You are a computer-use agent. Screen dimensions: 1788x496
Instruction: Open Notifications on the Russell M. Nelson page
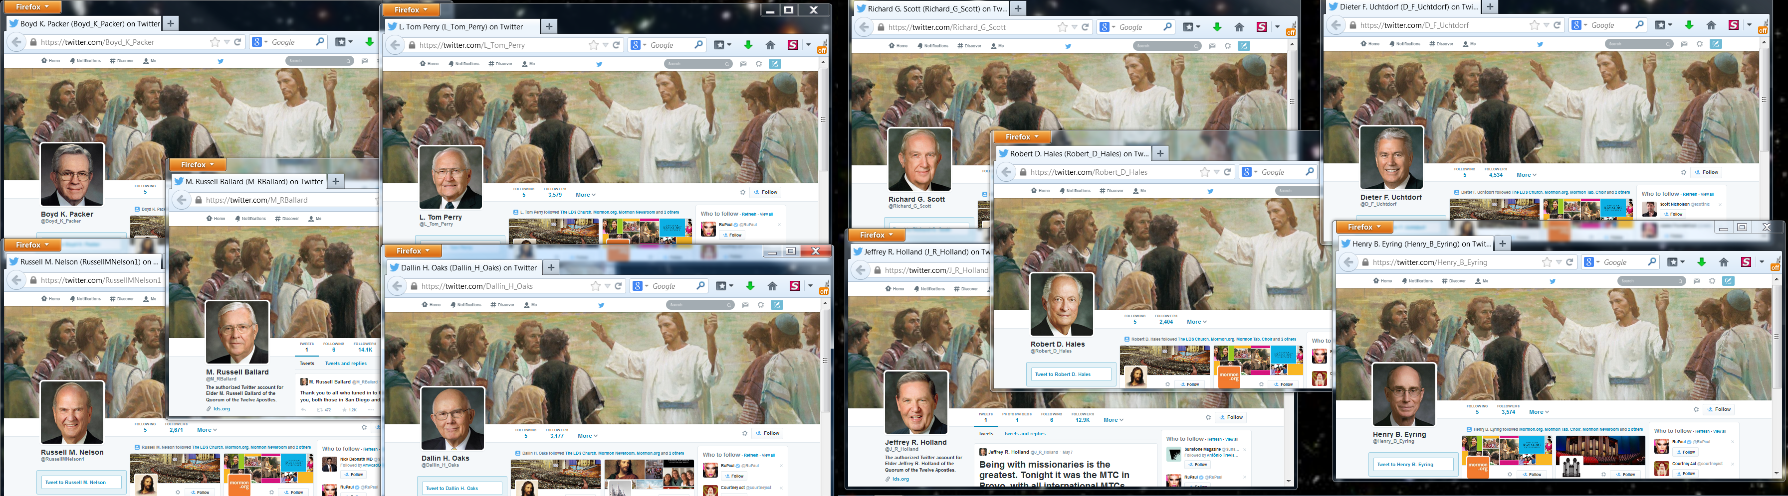pos(85,299)
